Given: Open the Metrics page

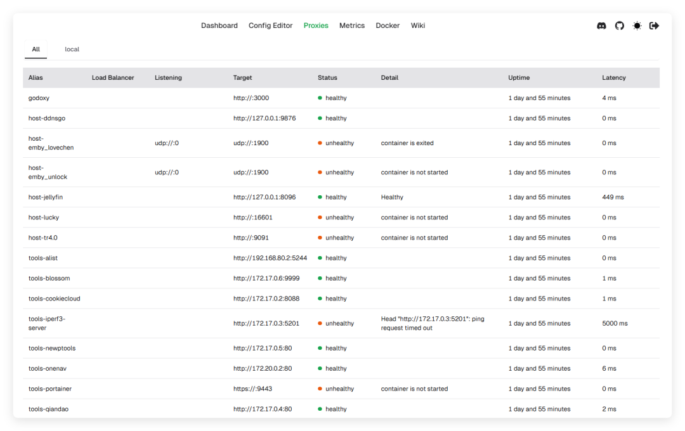Looking at the screenshot, I should [x=352, y=26].
